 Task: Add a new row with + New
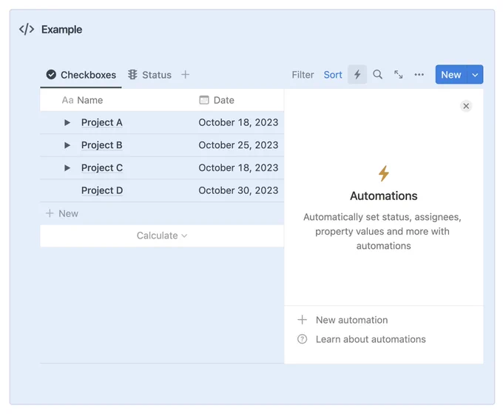[62, 213]
